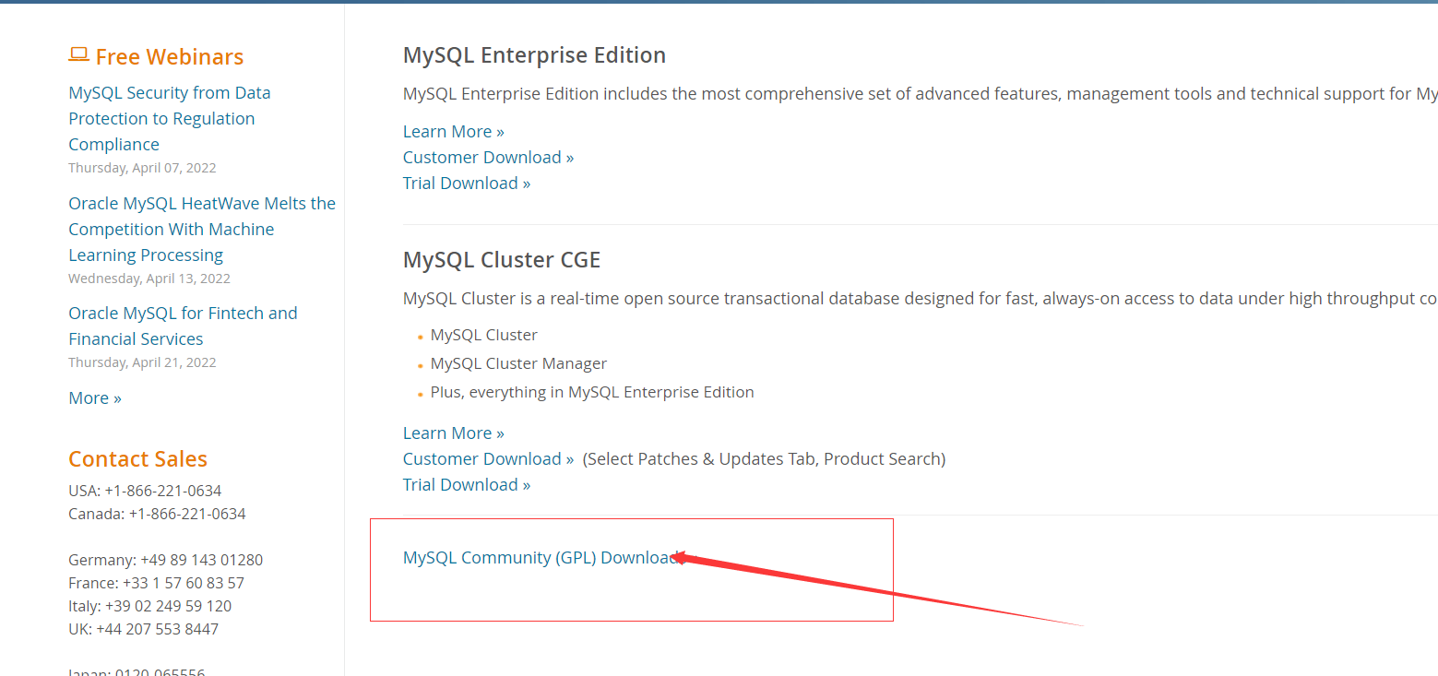1438x676 pixels.
Task: Open Learn More under MySQL Enterprise Edition
Action: [454, 131]
